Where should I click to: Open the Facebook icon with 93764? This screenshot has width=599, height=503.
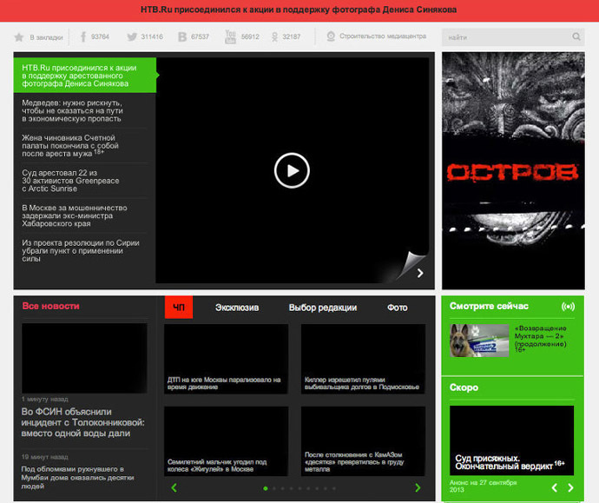82,36
